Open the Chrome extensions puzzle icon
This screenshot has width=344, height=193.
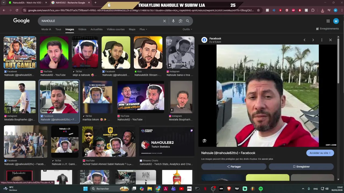313,10
